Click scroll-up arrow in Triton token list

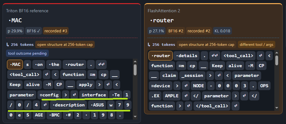point(135,61)
